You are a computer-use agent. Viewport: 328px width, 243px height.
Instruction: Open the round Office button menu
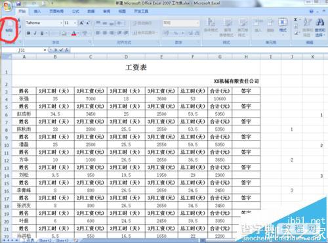pyautogui.click(x=7, y=6)
